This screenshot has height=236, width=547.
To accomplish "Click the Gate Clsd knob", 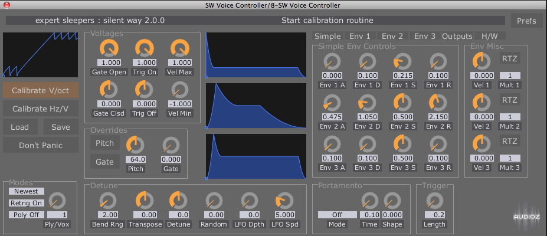I will [109, 89].
